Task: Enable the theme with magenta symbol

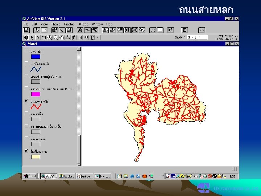Action: click(26, 88)
